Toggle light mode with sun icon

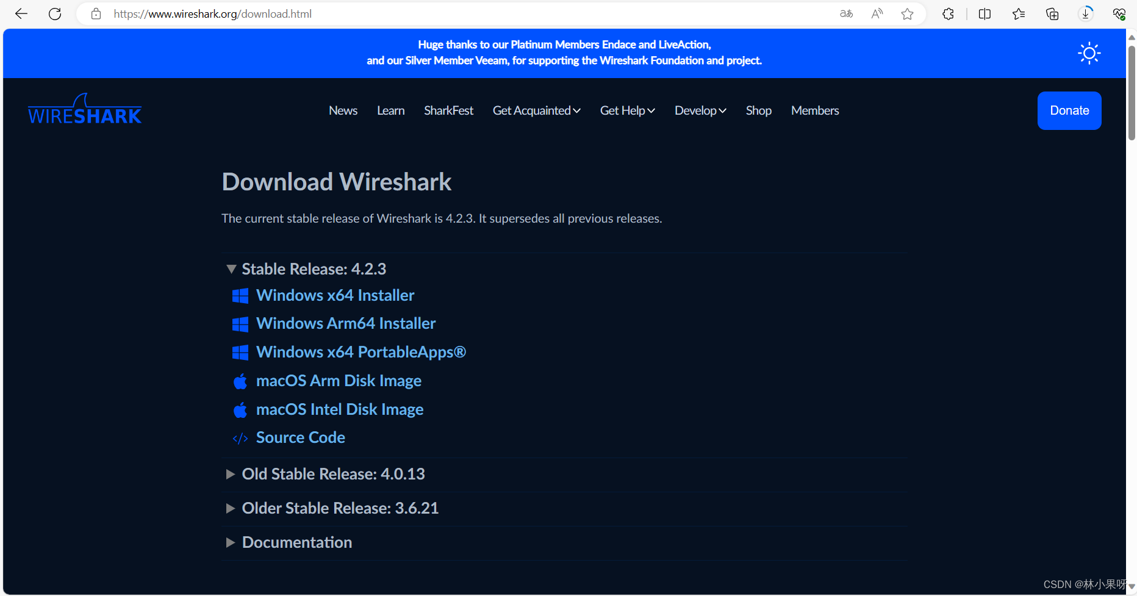click(x=1089, y=54)
